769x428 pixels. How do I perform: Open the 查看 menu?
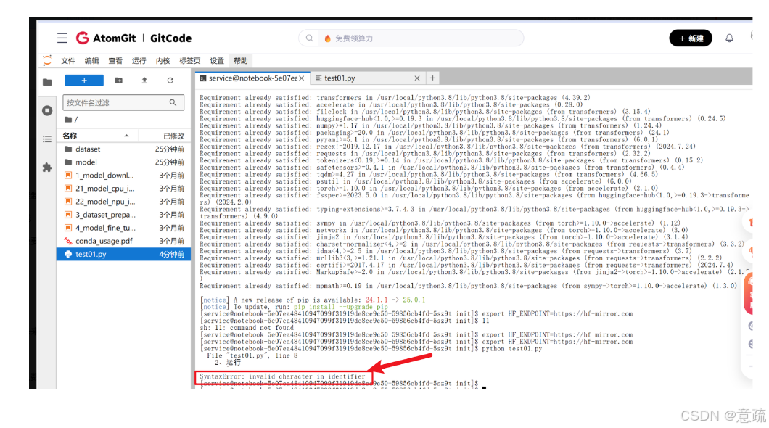click(x=115, y=61)
